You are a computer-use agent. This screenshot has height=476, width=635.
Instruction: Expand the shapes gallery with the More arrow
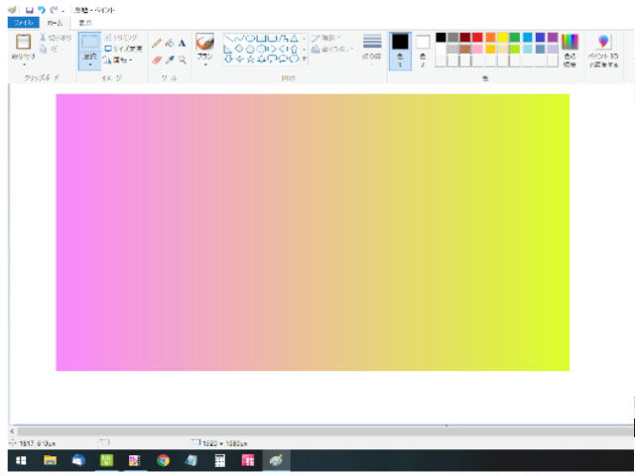tap(305, 59)
